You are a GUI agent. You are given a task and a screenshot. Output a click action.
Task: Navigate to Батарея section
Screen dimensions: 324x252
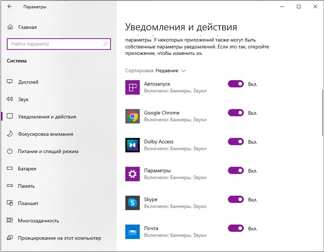pos(59,169)
